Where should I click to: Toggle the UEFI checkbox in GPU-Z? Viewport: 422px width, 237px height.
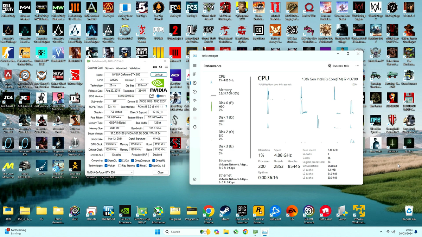[158, 96]
